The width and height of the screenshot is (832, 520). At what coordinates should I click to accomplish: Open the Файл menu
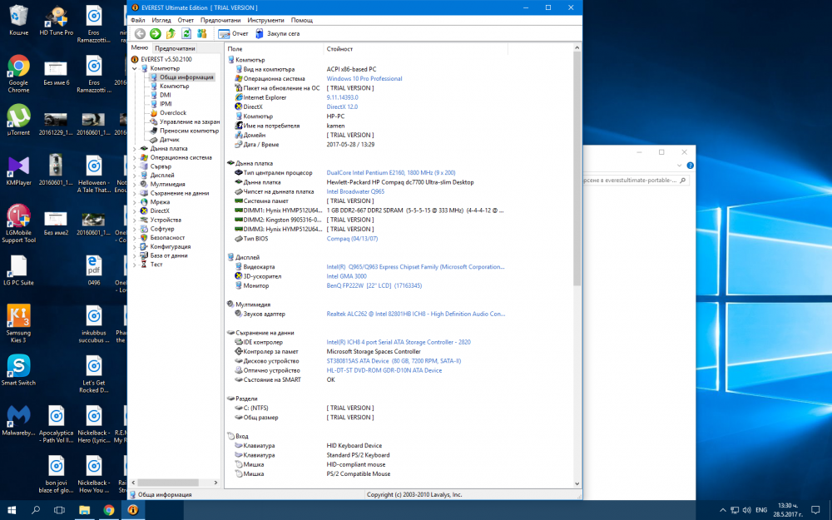tap(138, 20)
